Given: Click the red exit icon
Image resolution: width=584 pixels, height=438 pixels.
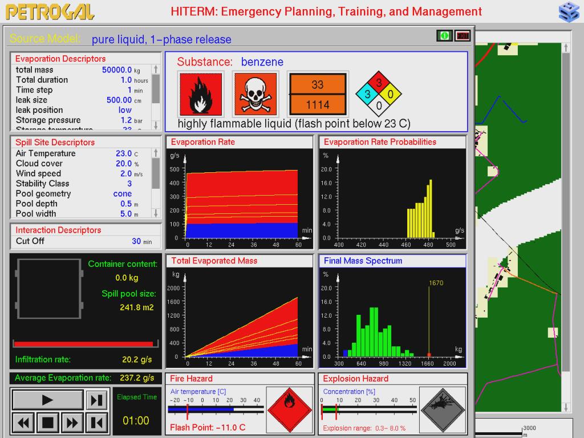Looking at the screenshot, I should (x=463, y=36).
